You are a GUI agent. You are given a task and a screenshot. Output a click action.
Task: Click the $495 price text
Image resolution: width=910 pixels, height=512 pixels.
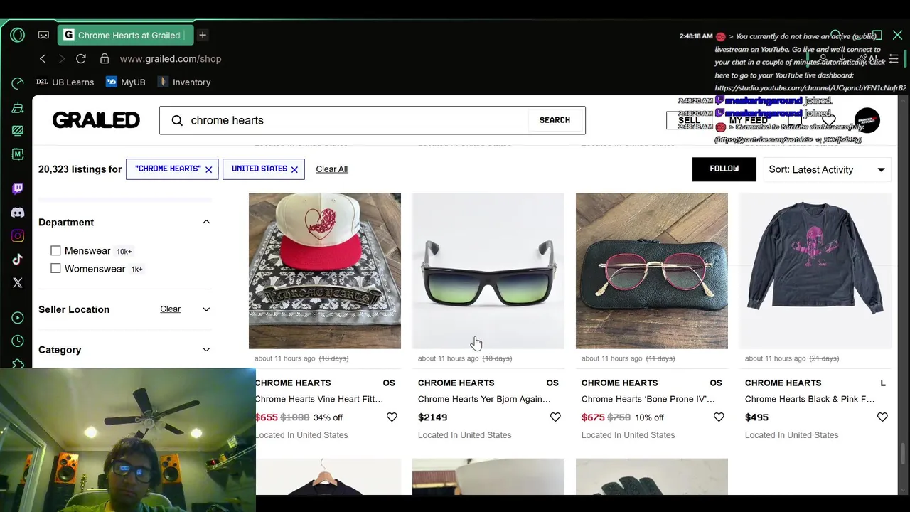click(x=756, y=417)
